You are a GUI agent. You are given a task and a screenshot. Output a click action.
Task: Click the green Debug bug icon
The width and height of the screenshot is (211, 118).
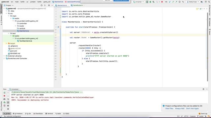point(150,2)
